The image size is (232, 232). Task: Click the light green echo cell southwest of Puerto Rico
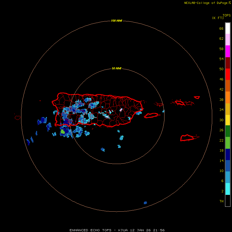point(63,131)
